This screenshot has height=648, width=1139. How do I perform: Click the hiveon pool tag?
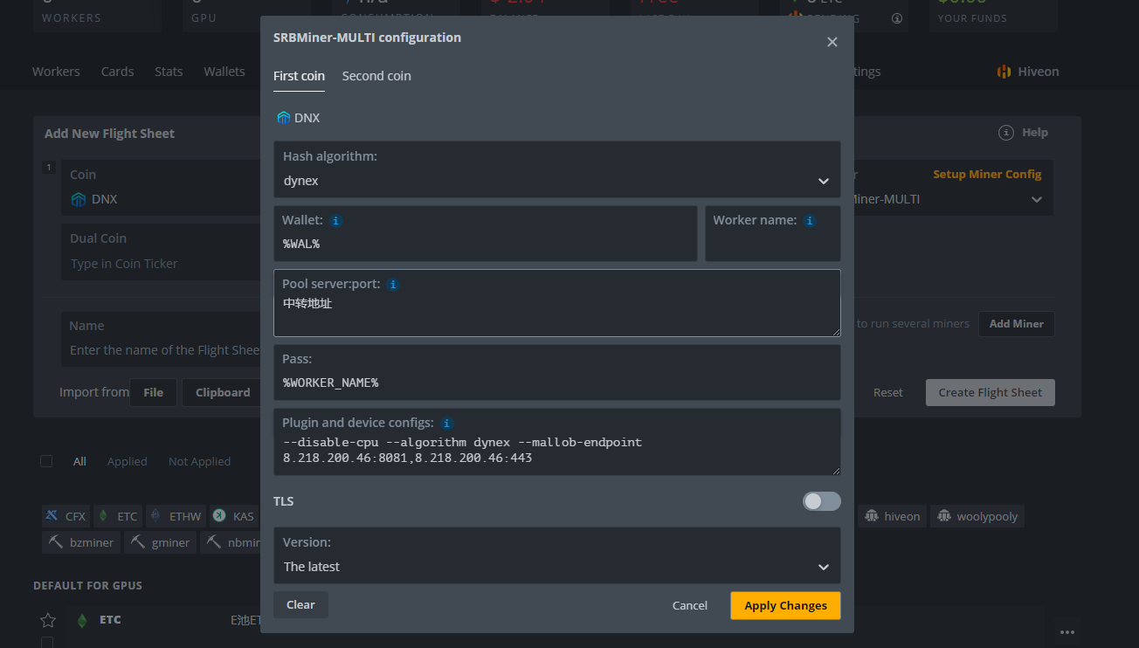point(892,516)
